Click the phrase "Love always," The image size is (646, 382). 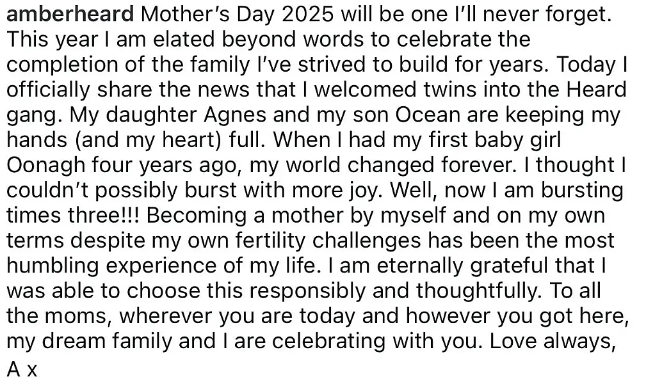[x=552, y=341]
